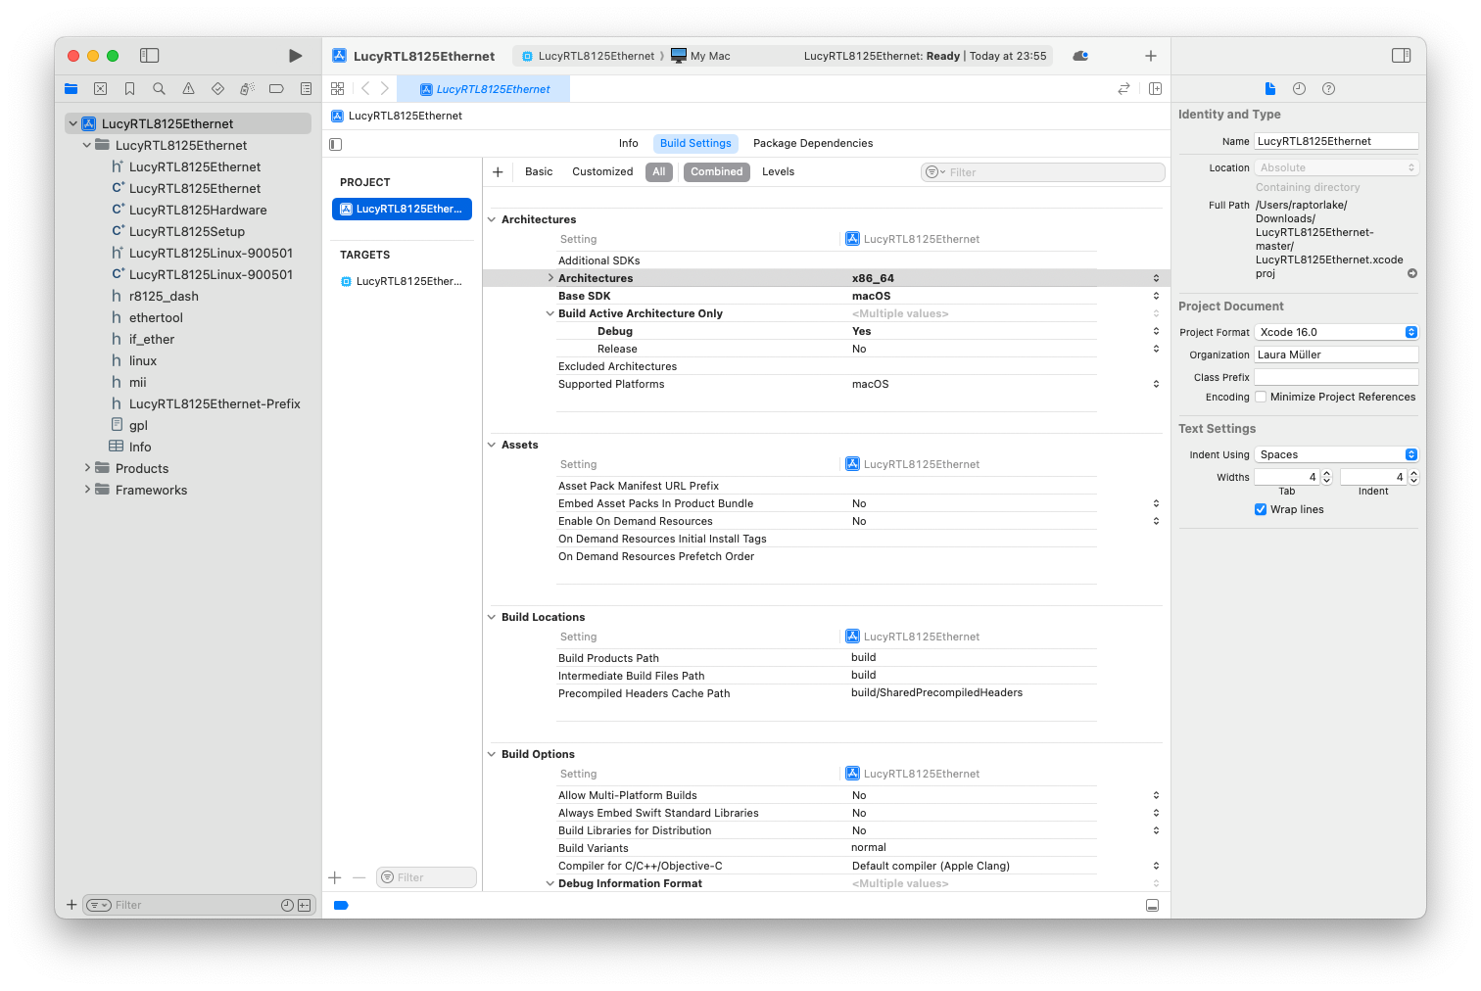
Task: Open the Project navigator folder icon
Action: 72,89
